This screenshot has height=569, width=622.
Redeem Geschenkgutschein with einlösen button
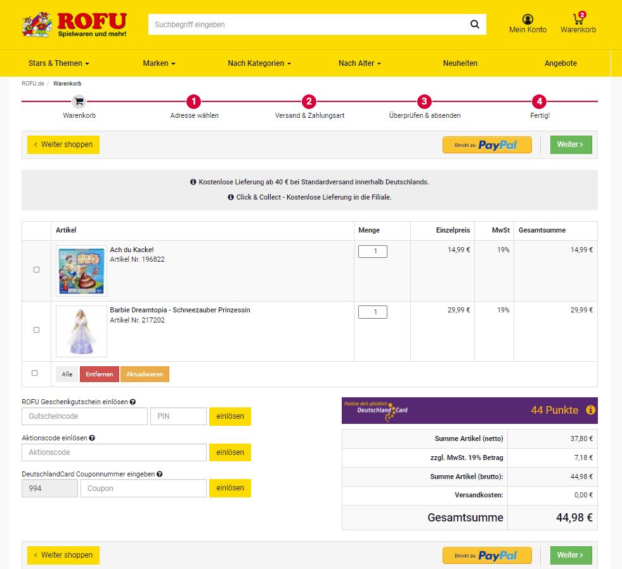point(230,416)
